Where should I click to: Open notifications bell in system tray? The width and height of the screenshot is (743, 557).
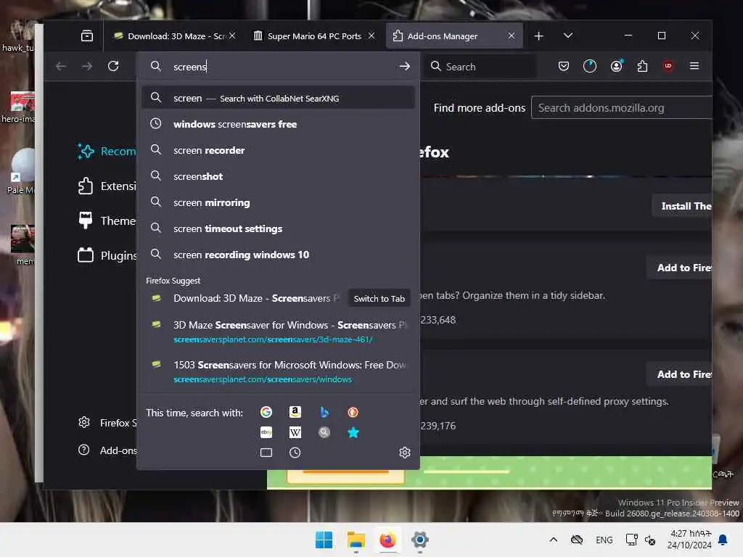(x=723, y=540)
